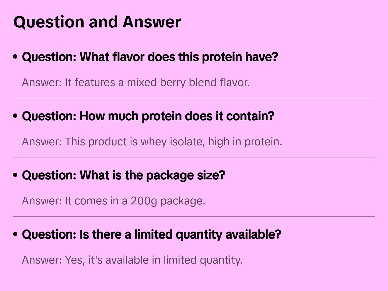Click the divider line below the flavor answer
The image size is (388, 291).
[194, 98]
